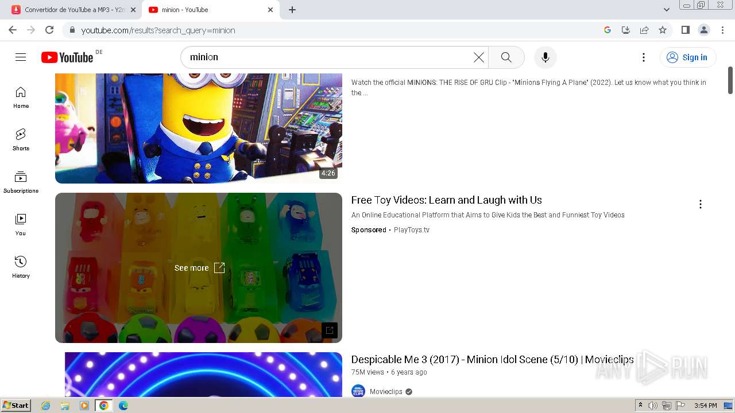Screen dimensions: 735x413
Task: Open 'Free Toy Videos: Learn and Laugh' title
Action: click(447, 200)
